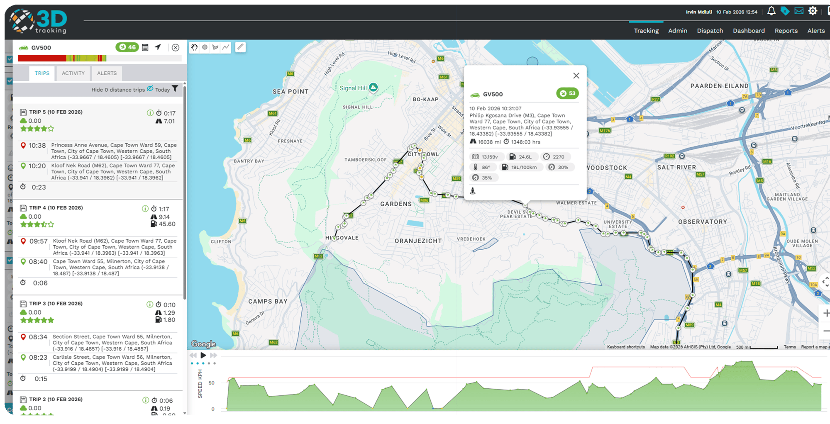
Task: Open the Reports menu
Action: [786, 31]
